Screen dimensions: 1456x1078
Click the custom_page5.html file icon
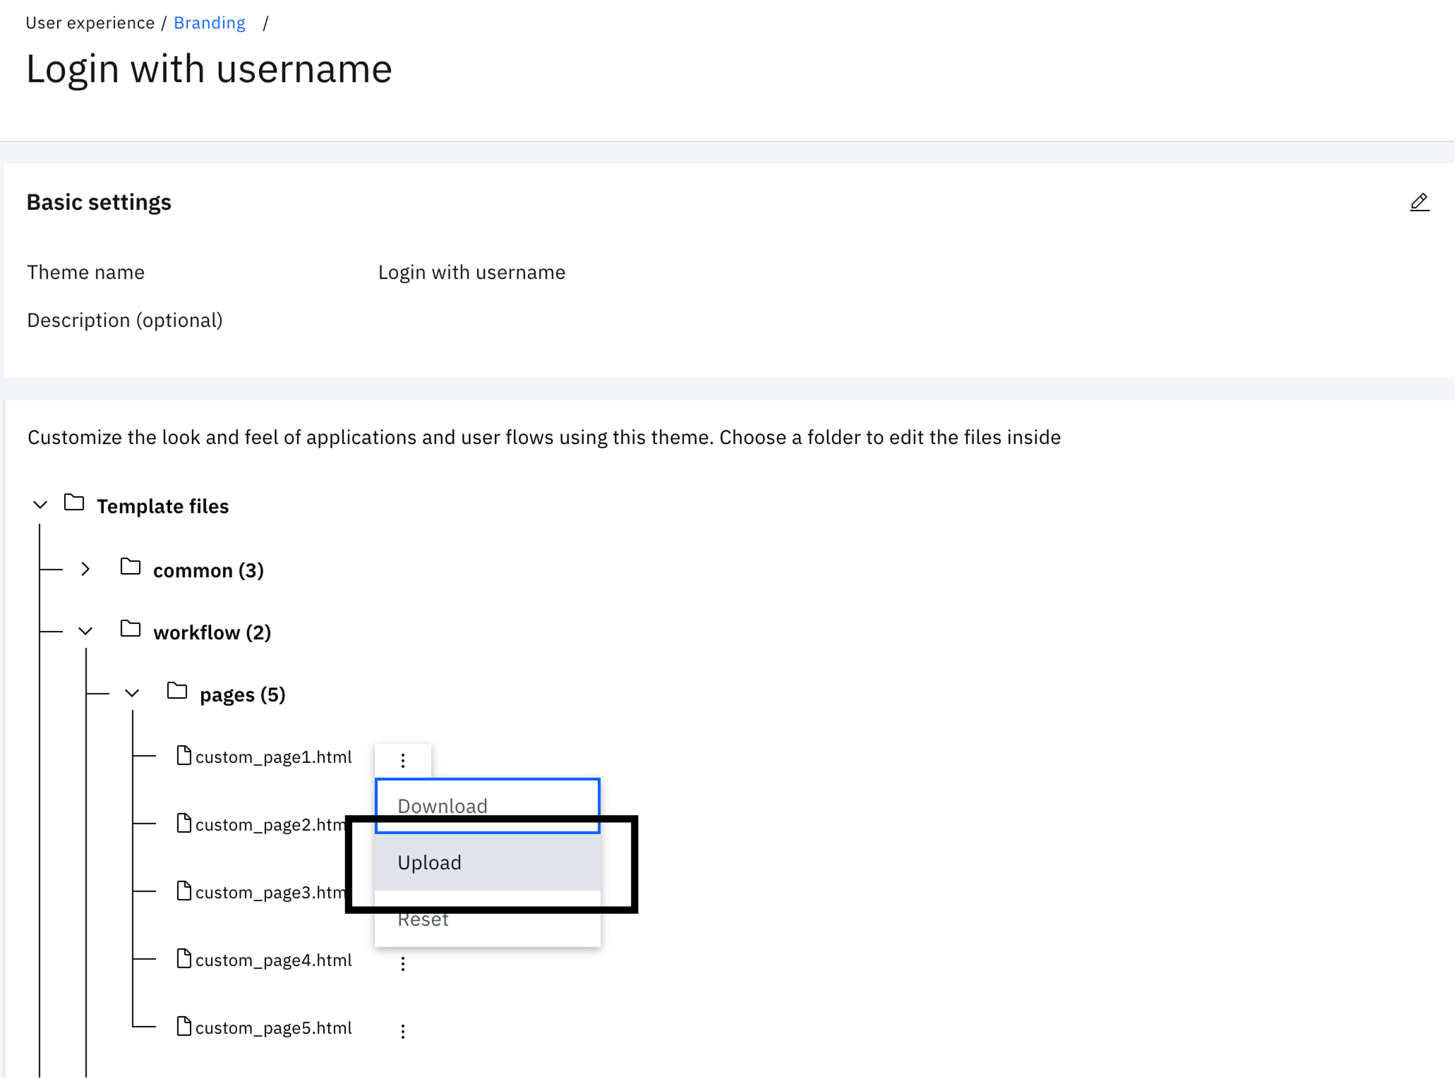click(x=184, y=1027)
